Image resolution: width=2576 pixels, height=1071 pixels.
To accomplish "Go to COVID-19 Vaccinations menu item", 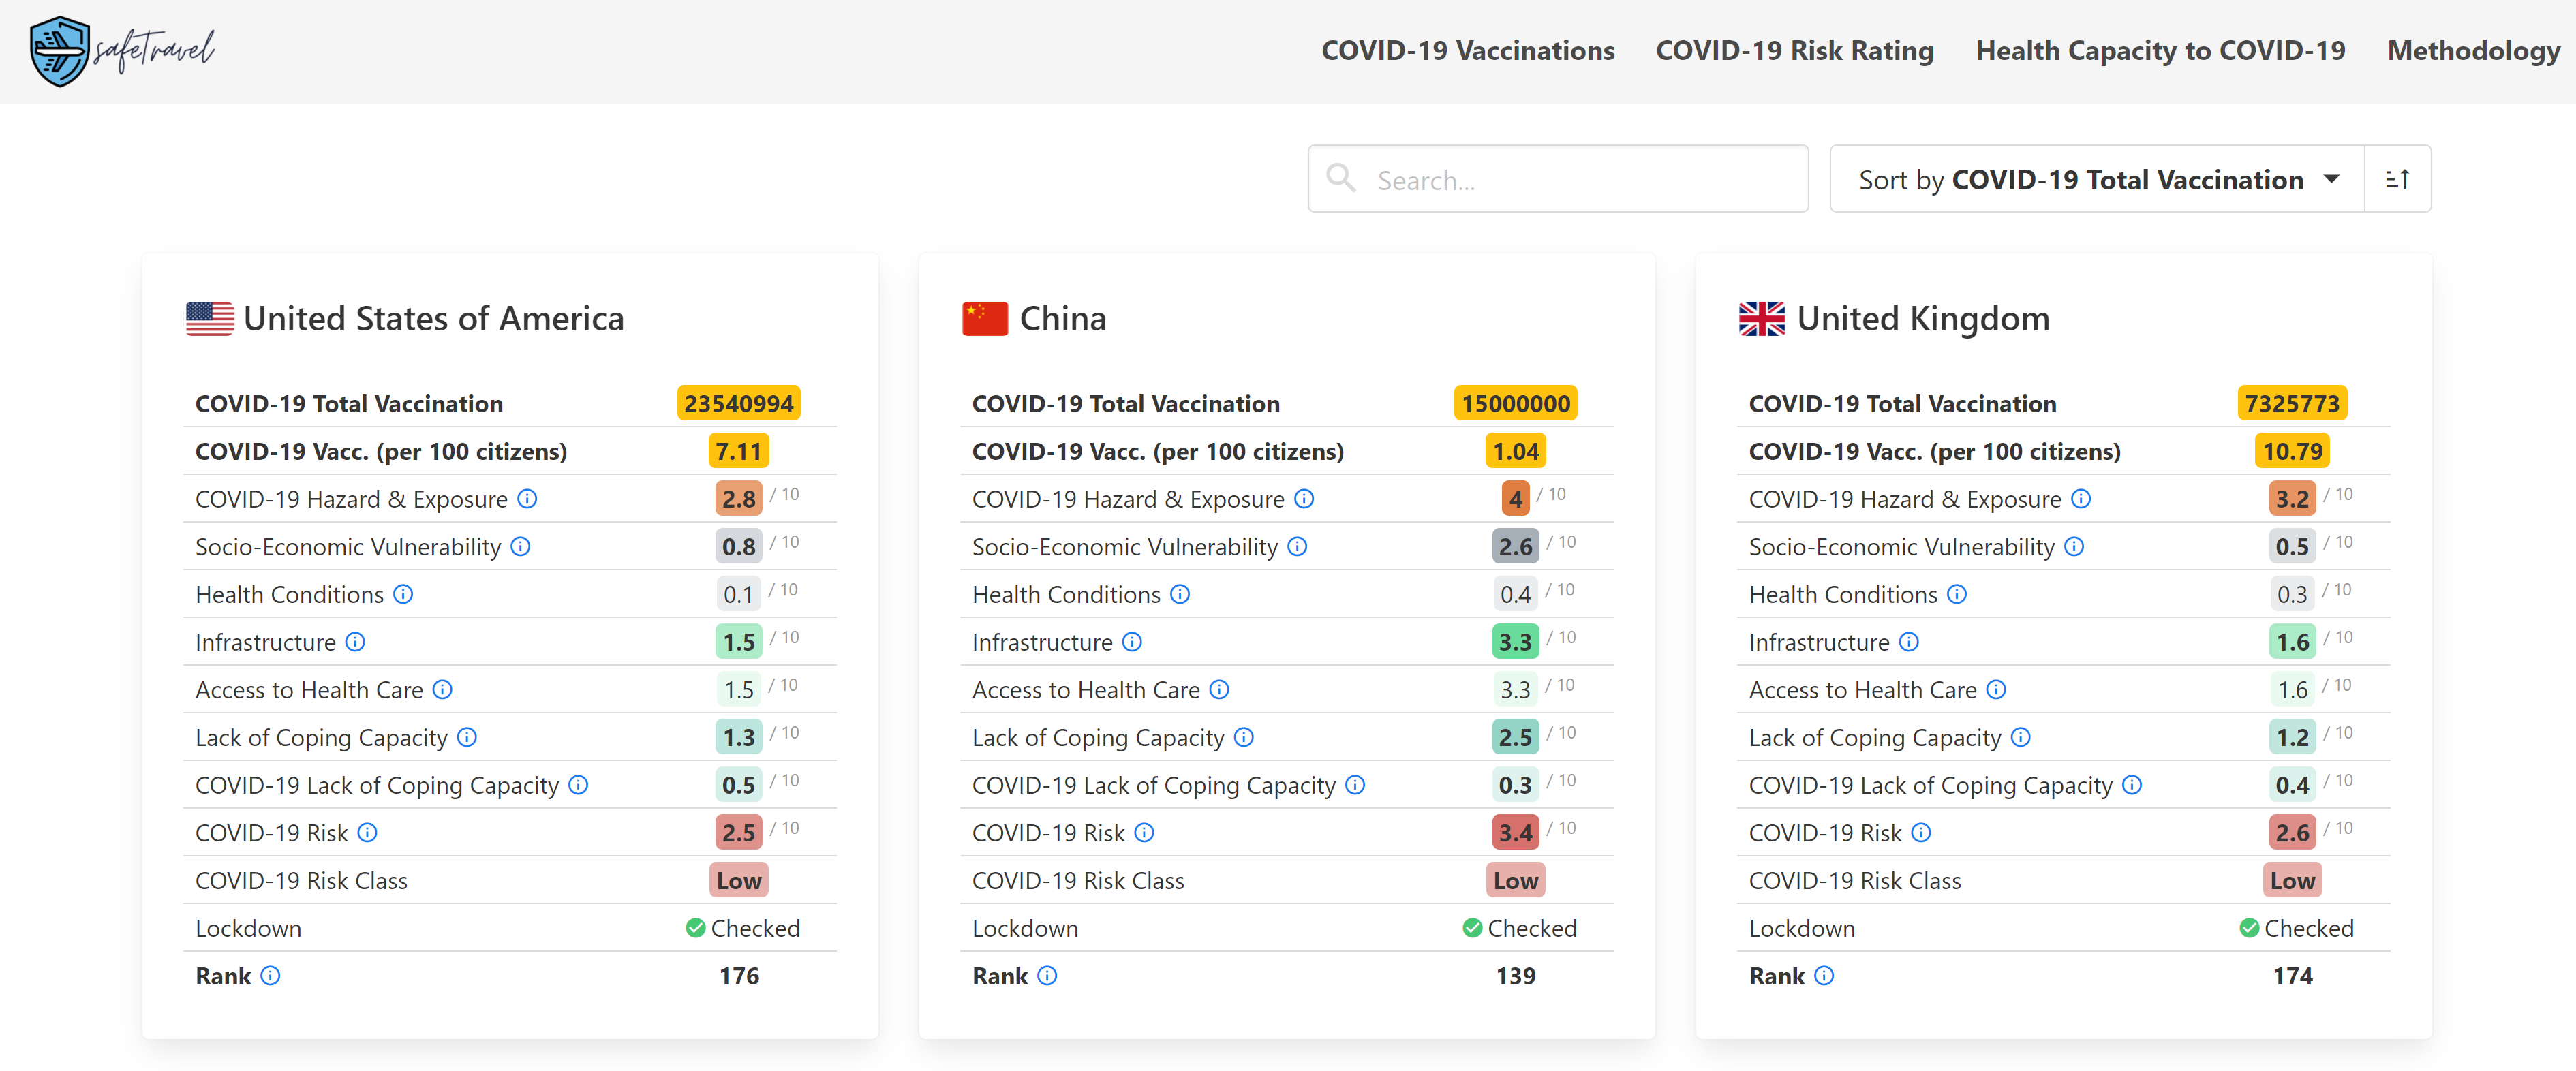I will click(1468, 51).
